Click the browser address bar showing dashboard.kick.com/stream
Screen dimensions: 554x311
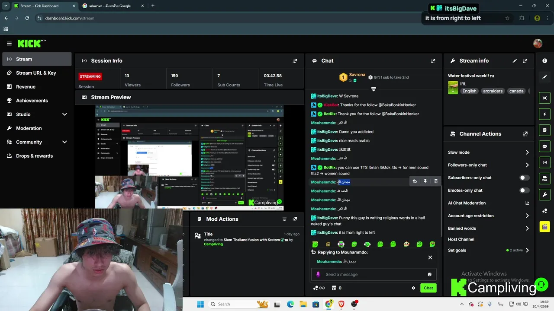273,18
